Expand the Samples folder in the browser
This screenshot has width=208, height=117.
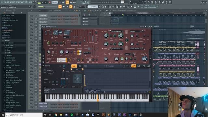[x=6, y=40]
